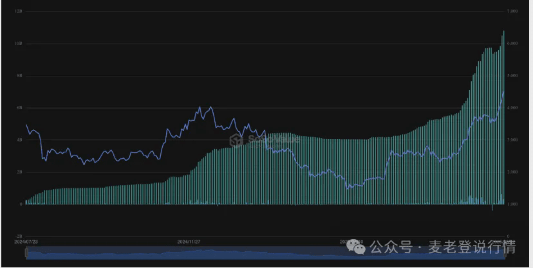Click the 4,000 right axis label
The width and height of the screenshot is (533, 268).
pyautogui.click(x=512, y=108)
